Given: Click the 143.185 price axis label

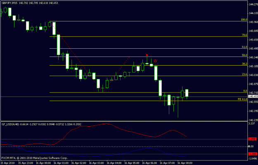Looking at the screenshot, I should tap(253, 66).
